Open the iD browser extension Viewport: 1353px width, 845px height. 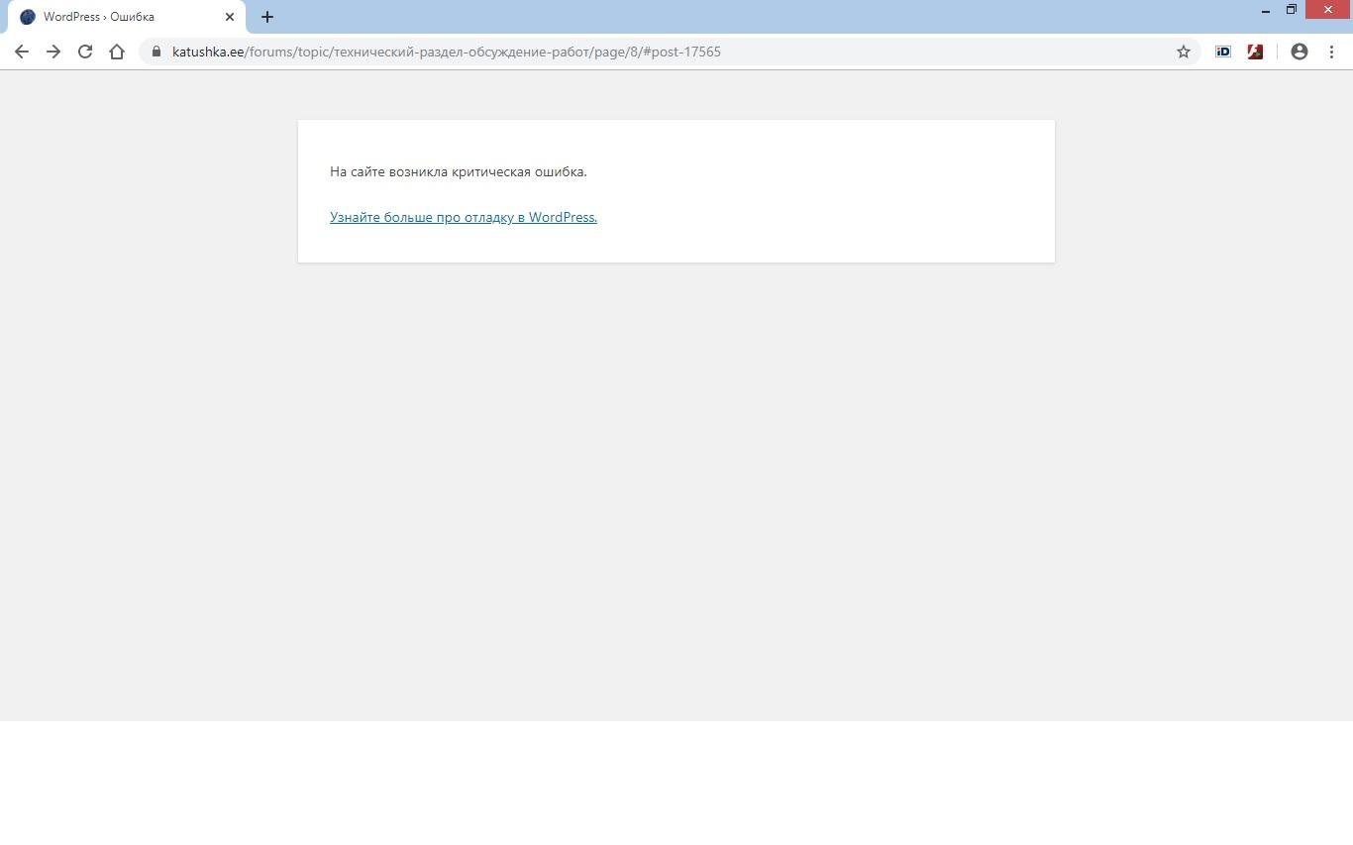tap(1223, 52)
